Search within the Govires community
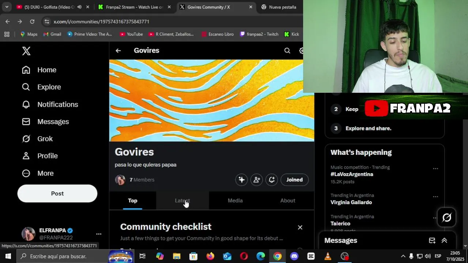The height and width of the screenshot is (263, 468). coord(287,51)
